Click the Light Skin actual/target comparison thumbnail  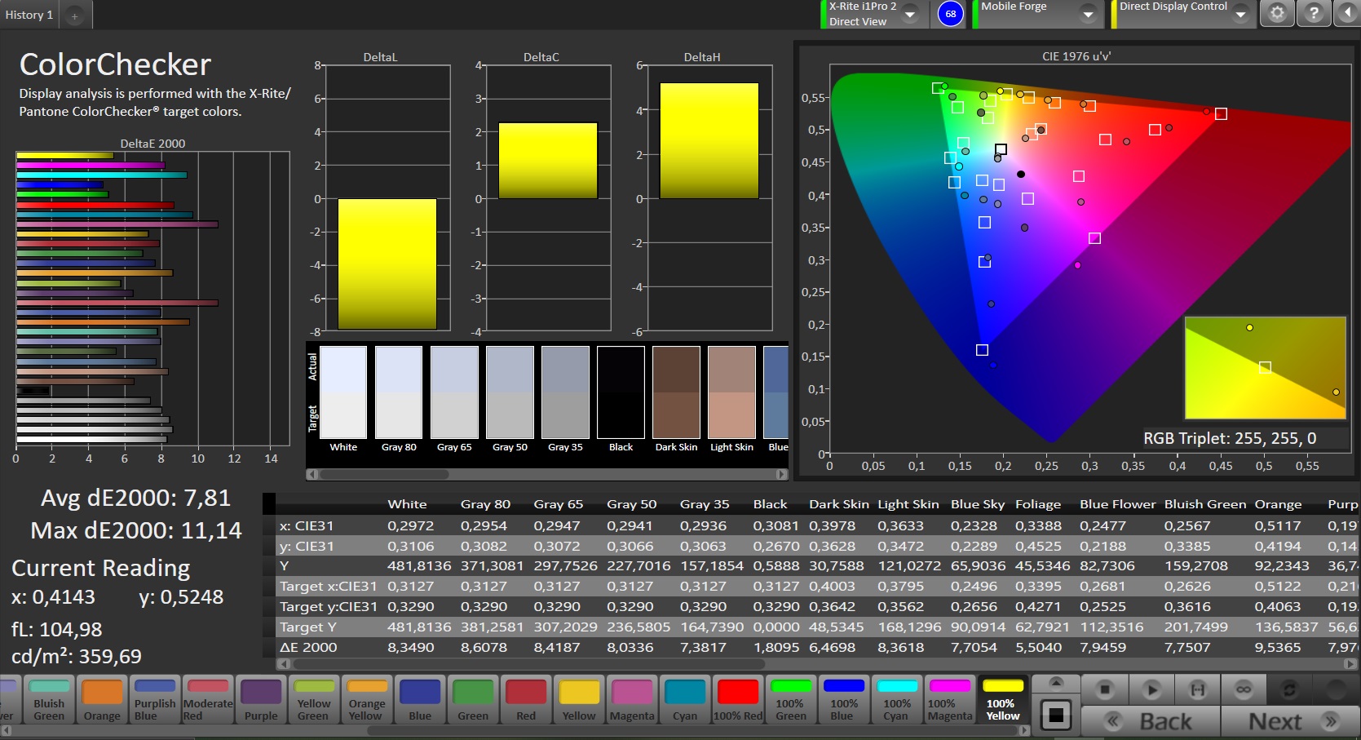(731, 392)
